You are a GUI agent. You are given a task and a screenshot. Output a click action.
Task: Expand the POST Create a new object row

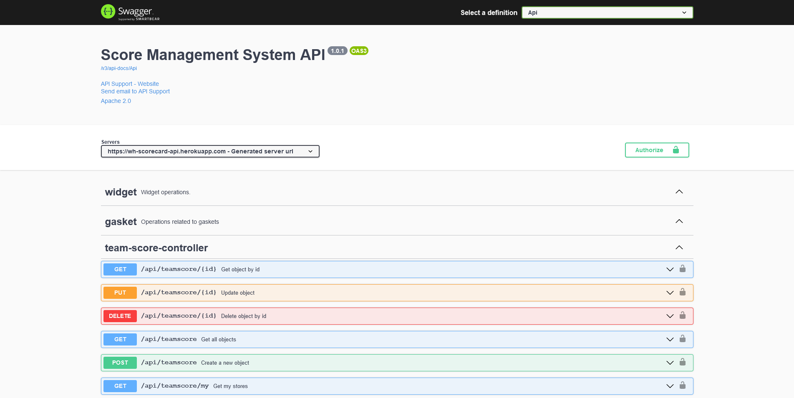(x=670, y=362)
